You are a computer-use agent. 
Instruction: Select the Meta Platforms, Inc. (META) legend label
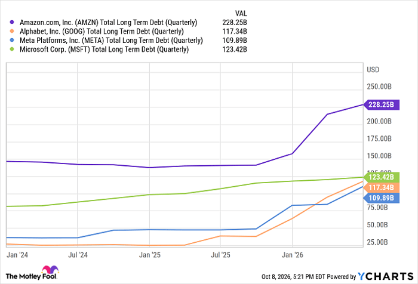[111, 41]
